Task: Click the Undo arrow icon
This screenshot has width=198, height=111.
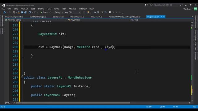Action: click(x=30, y=12)
